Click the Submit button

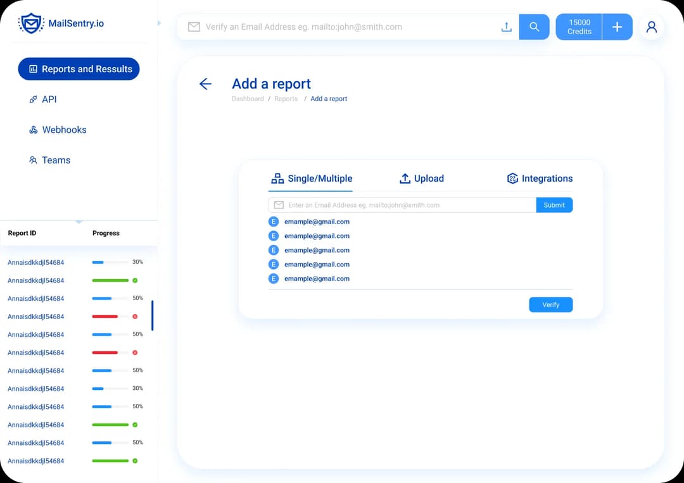pyautogui.click(x=554, y=204)
